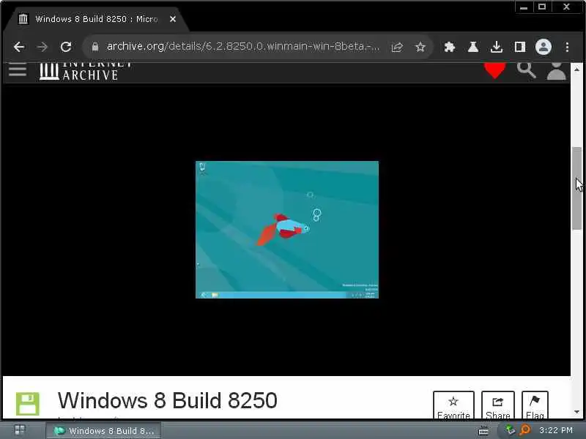Go back to the previous page

click(19, 47)
